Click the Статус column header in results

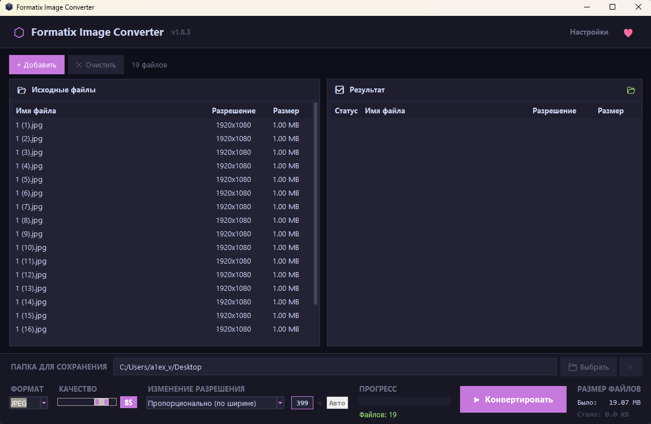click(346, 111)
